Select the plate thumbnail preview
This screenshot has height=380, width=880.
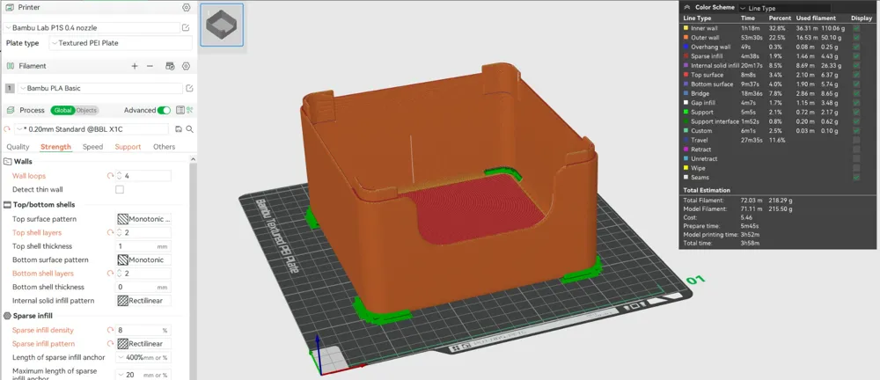click(222, 25)
